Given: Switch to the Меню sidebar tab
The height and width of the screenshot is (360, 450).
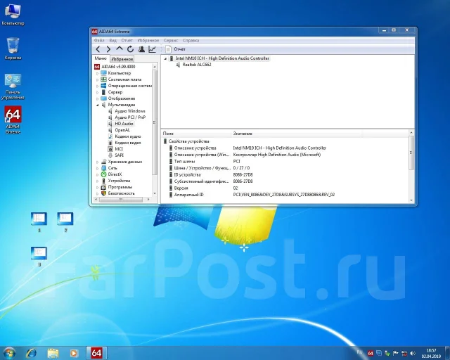Looking at the screenshot, I should pyautogui.click(x=101, y=58).
